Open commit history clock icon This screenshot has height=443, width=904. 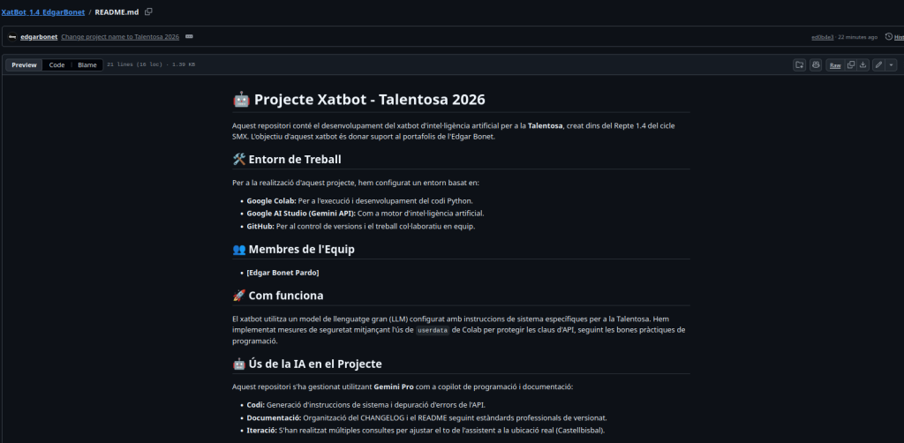[x=889, y=37]
